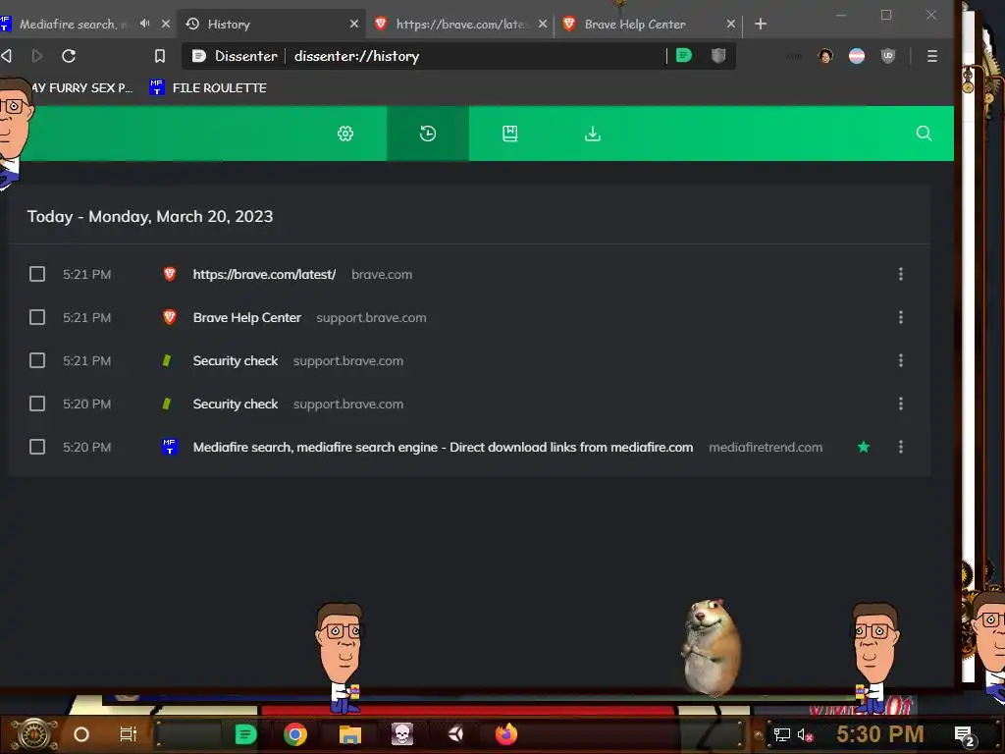1005x754 pixels.
Task: Open more actions for https://brave.com/latest/ entry
Action: [x=901, y=275]
